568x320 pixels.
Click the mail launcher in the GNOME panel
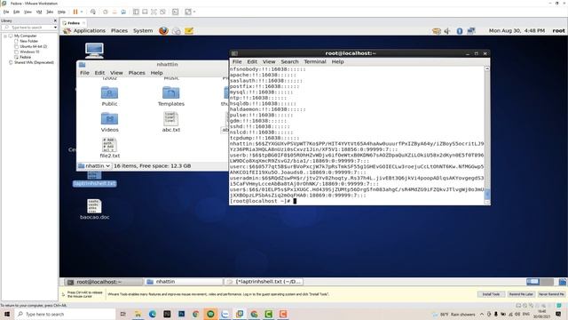pyautogui.click(x=176, y=31)
